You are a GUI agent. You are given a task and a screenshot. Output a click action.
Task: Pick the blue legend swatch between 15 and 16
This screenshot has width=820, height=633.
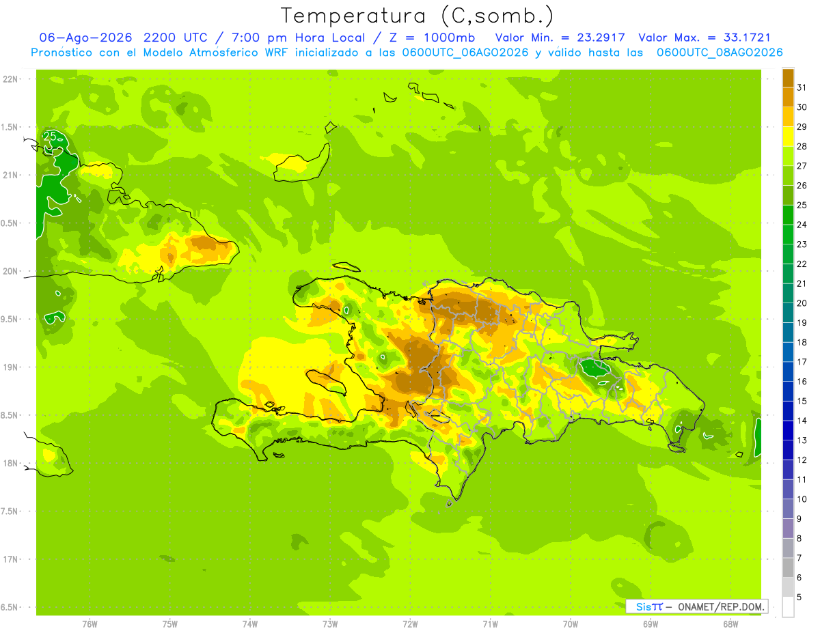[788, 391]
